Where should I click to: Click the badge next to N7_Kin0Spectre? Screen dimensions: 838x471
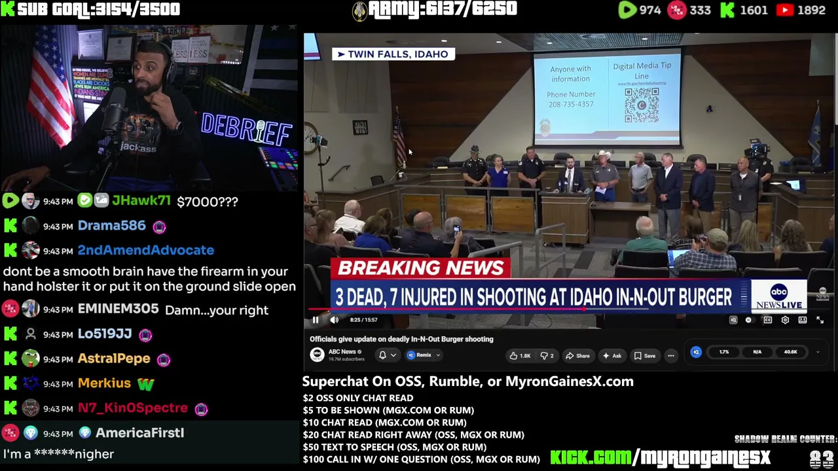(201, 409)
